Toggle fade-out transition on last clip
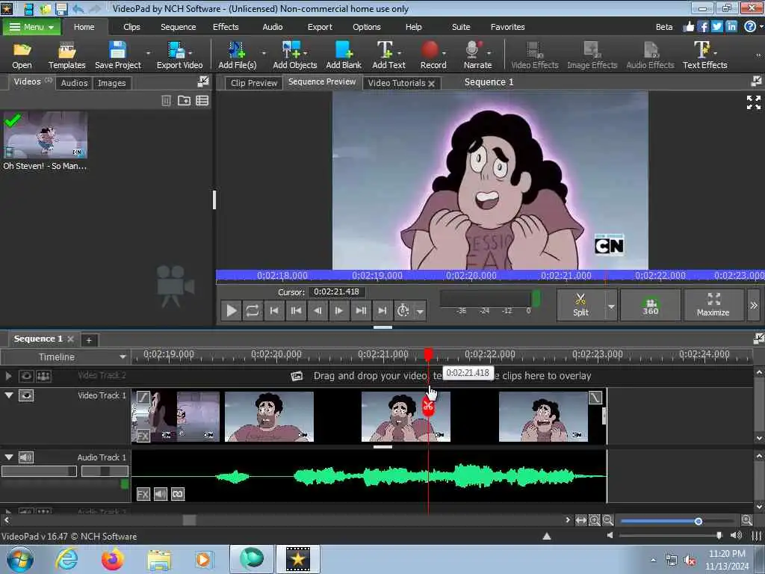Image resolution: width=765 pixels, height=574 pixels. [595, 398]
